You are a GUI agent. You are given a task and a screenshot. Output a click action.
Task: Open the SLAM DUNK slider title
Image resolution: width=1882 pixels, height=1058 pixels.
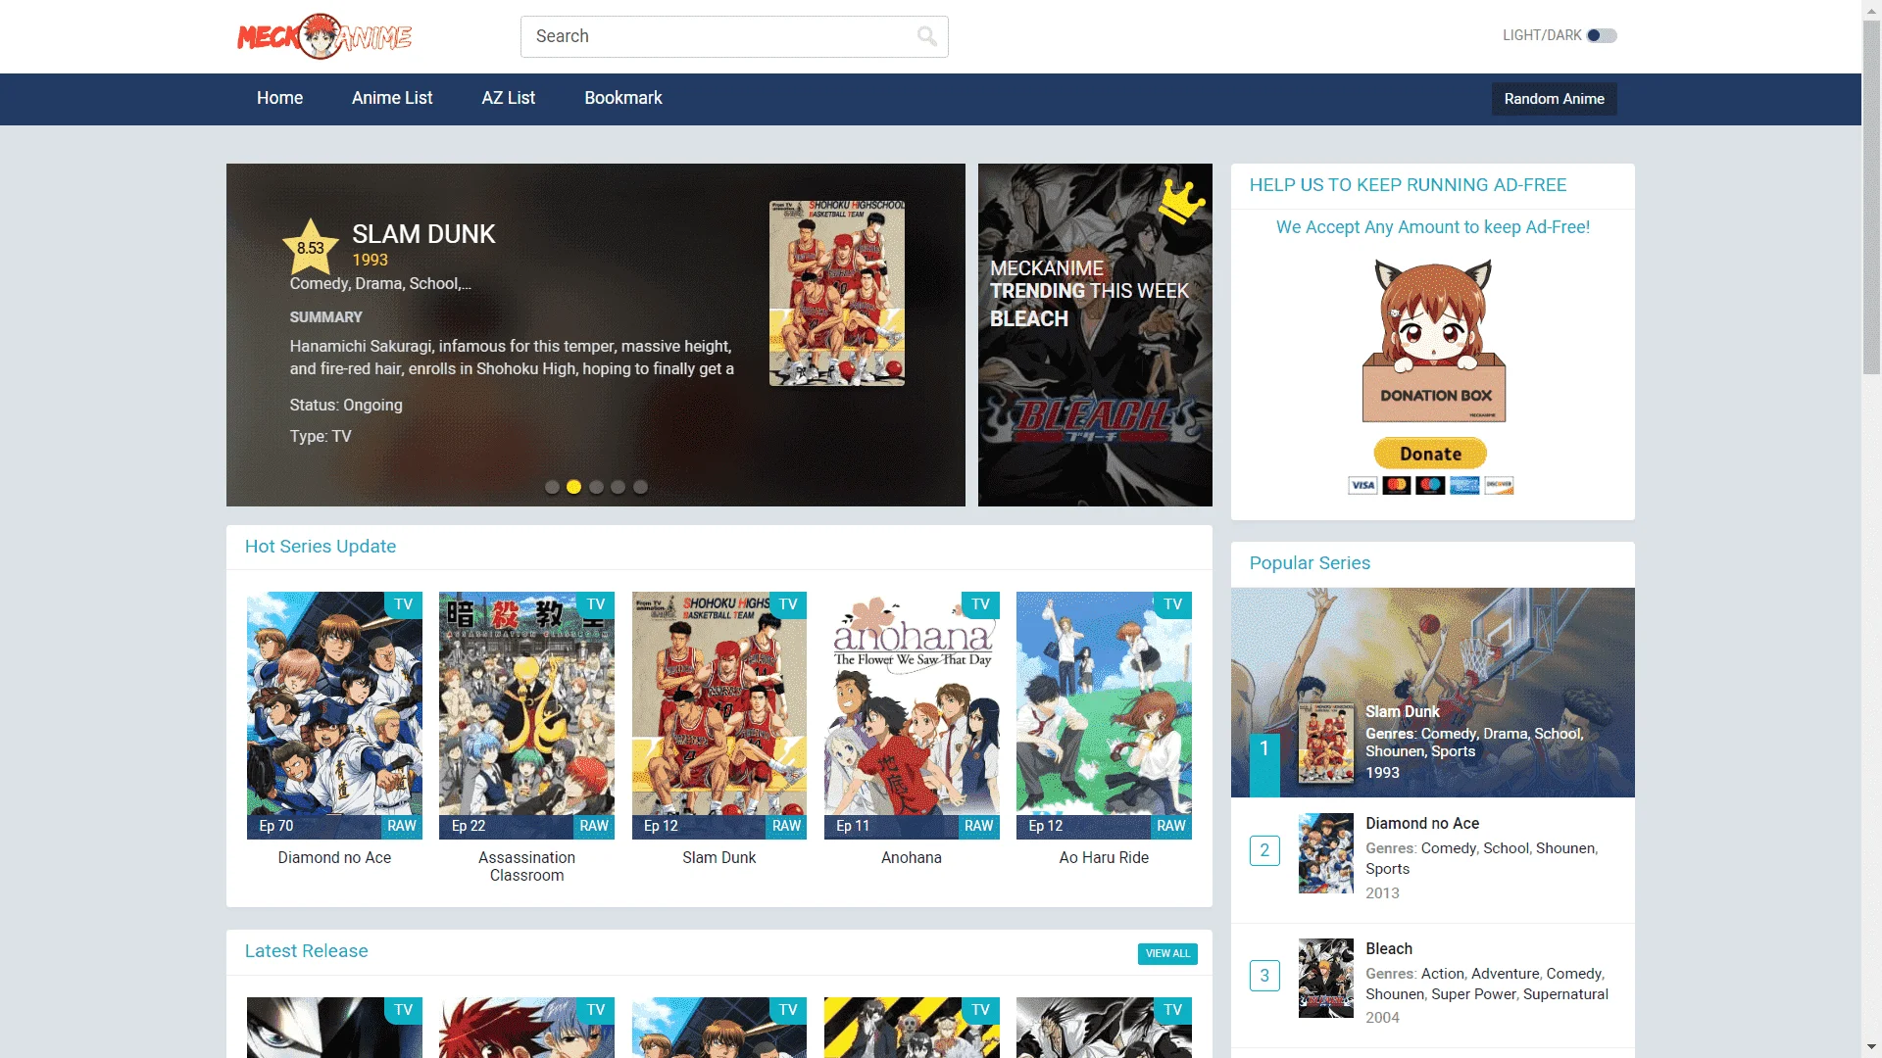pos(423,234)
